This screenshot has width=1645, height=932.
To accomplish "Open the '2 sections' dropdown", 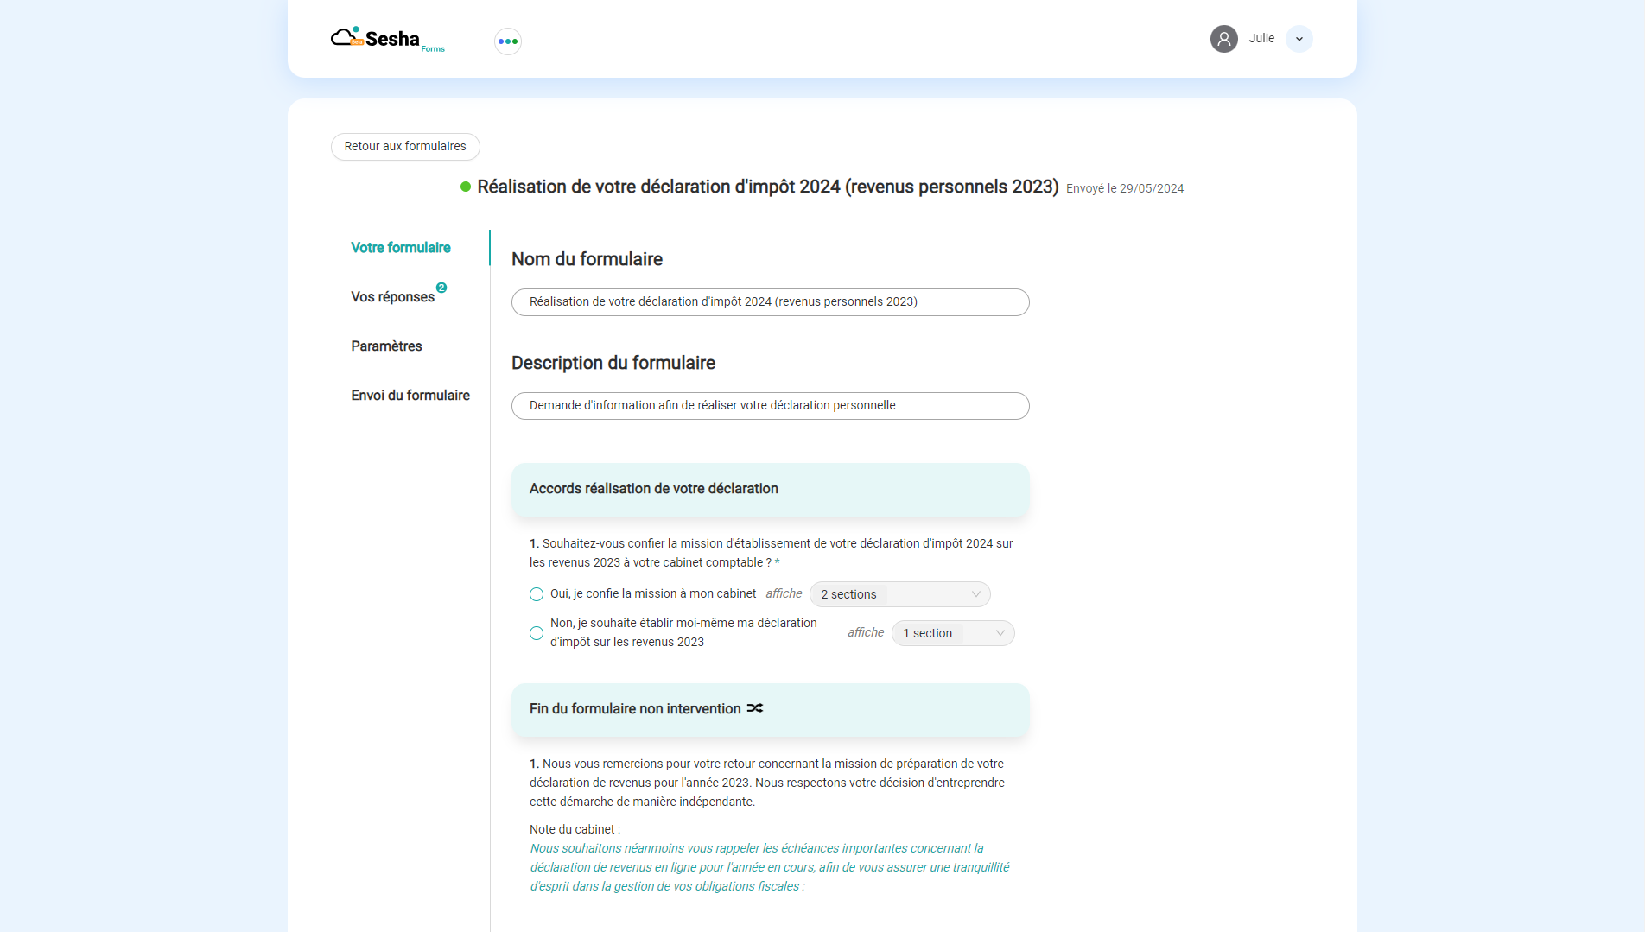I will (x=899, y=594).
